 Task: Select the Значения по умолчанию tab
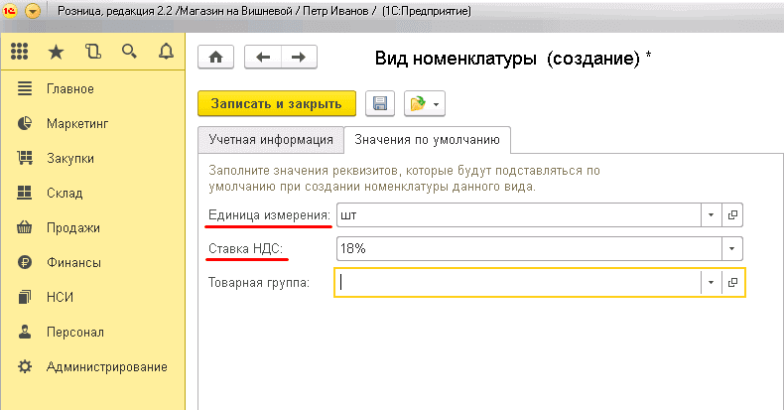[x=427, y=140]
